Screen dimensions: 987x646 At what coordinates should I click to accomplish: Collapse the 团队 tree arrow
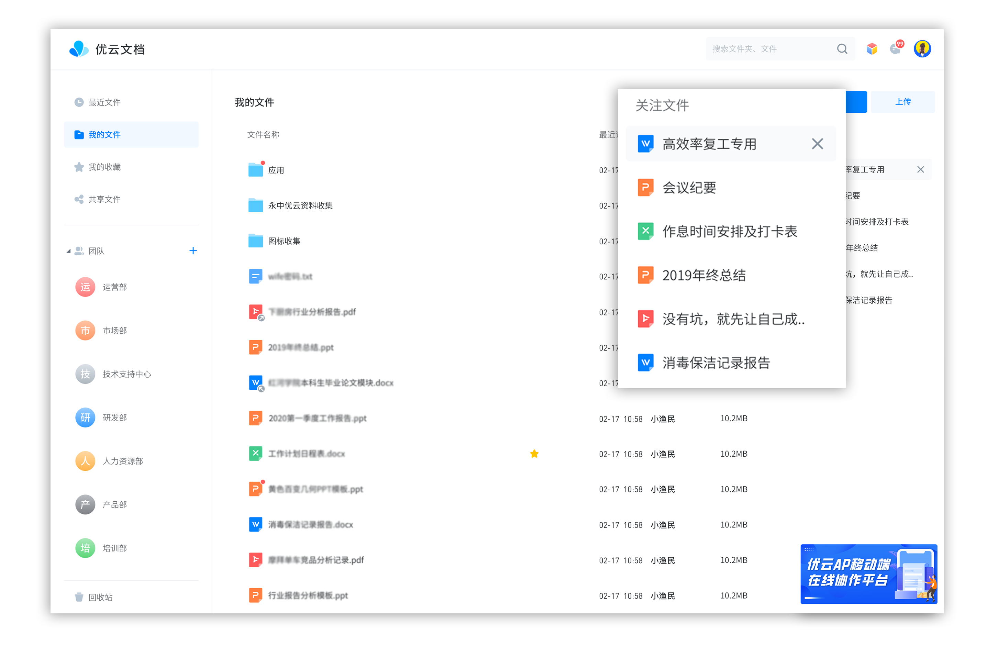68,251
